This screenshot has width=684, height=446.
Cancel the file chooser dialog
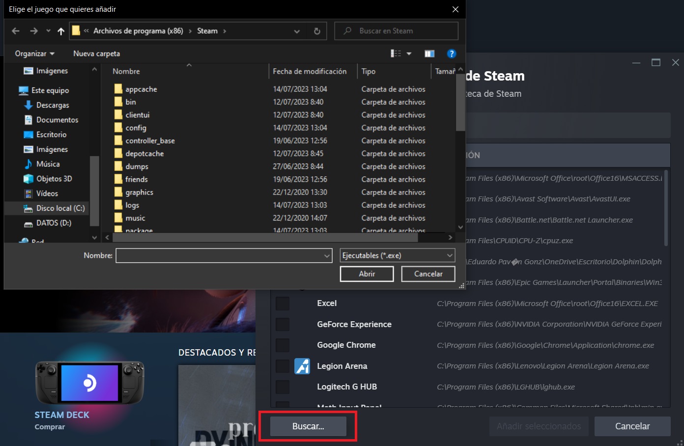pyautogui.click(x=428, y=274)
